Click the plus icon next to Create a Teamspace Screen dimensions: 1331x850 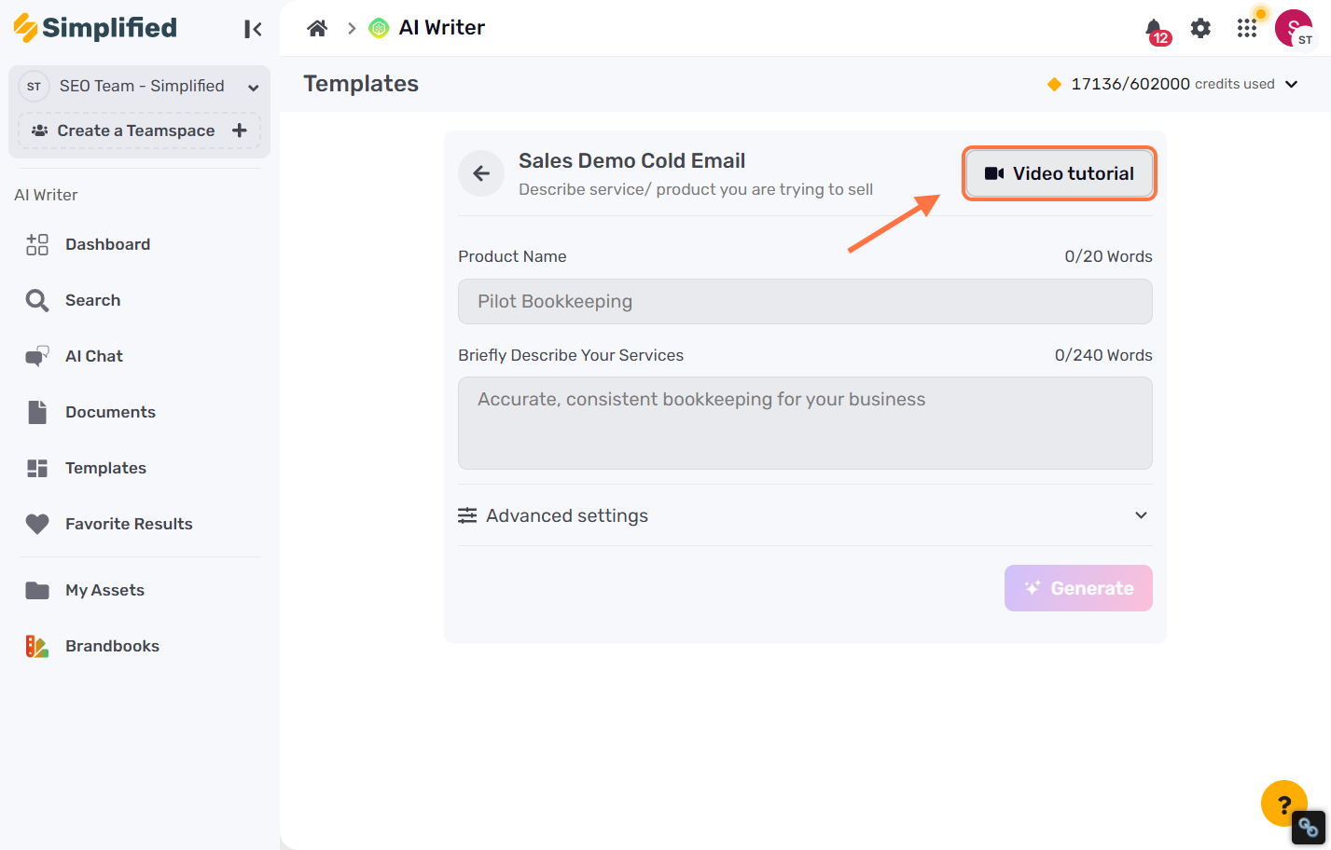(x=240, y=130)
